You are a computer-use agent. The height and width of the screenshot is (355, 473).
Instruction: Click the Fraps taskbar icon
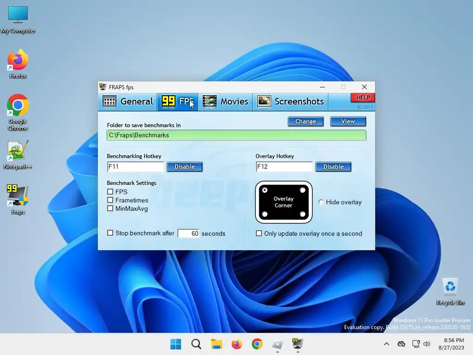pyautogui.click(x=297, y=344)
